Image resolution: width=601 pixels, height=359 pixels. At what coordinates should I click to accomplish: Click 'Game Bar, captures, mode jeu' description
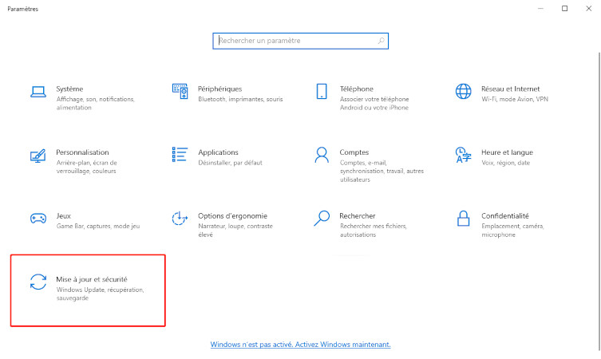pos(98,227)
